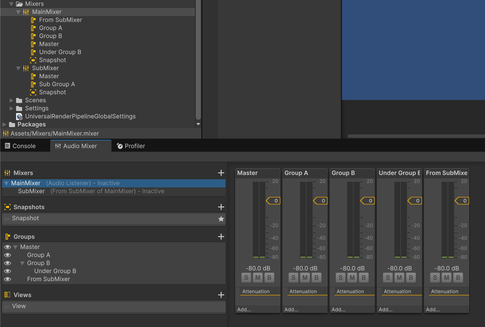Click the plus icon to add a mixer
Image resolution: width=485 pixels, height=327 pixels.
pyautogui.click(x=221, y=173)
